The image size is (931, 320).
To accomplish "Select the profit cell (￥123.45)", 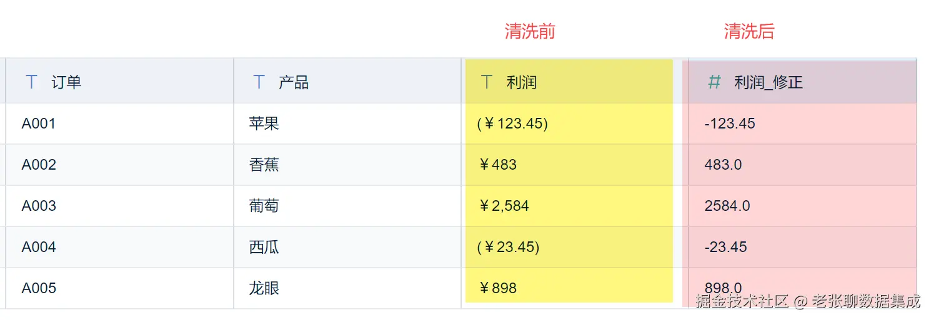I will (512, 124).
